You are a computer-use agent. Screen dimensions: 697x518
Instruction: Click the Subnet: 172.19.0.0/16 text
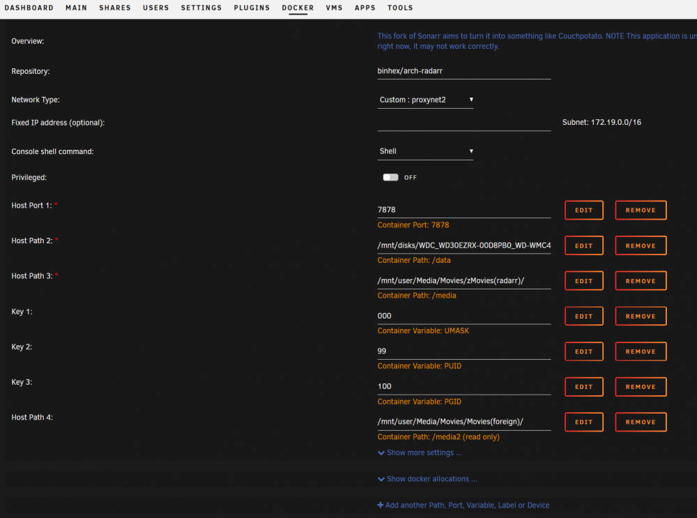tap(602, 122)
